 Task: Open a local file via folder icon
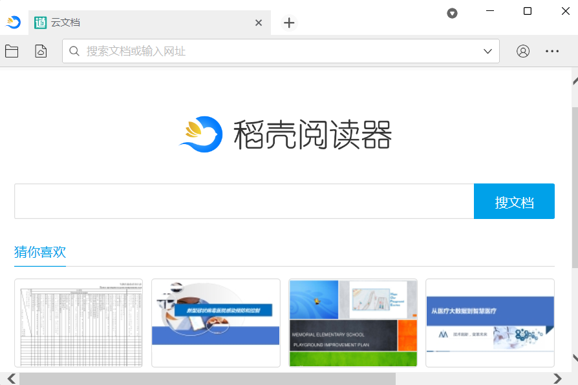[x=12, y=51]
